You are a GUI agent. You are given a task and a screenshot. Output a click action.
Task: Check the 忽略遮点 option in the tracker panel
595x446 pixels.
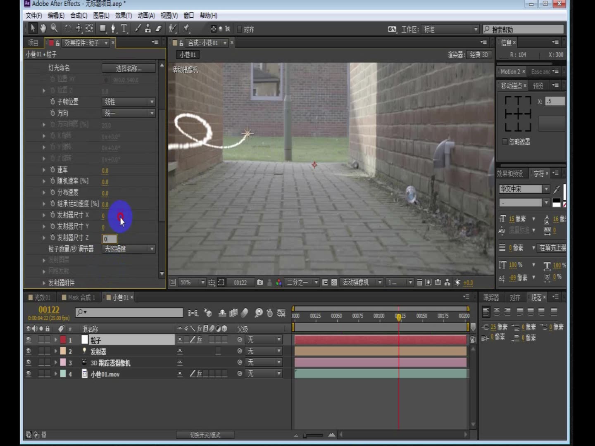click(x=505, y=142)
